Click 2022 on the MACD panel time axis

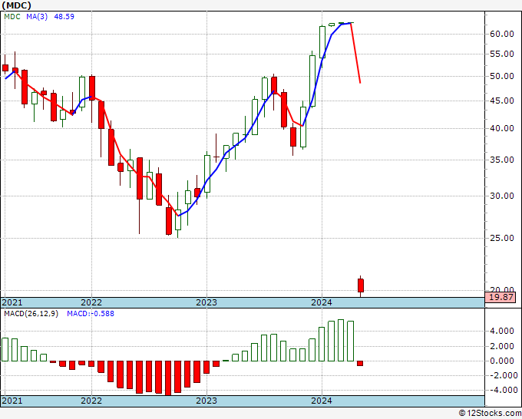(91, 401)
